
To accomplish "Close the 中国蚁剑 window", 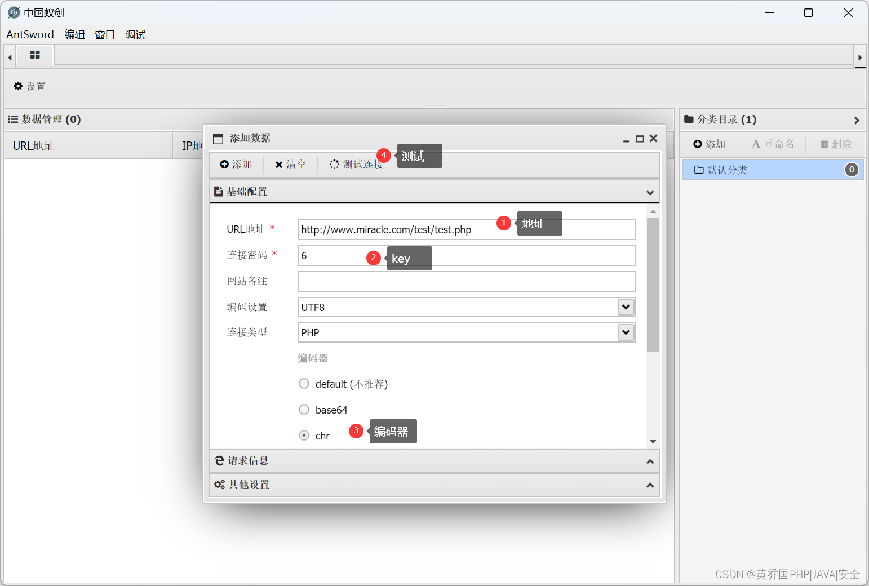I will [x=848, y=12].
